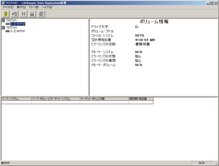The height and width of the screenshot is (166, 219).
Task: Click the crossed-out disk toolbar icon
Action: click(x=41, y=14)
